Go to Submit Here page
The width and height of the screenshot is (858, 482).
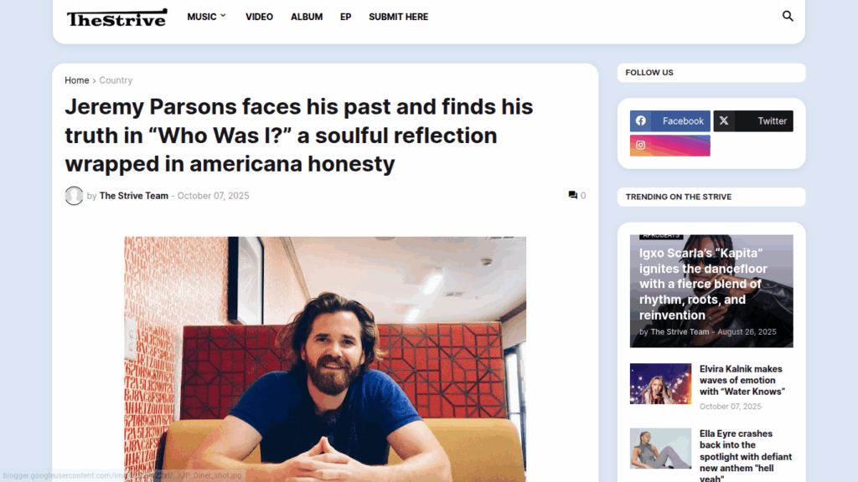pos(398,17)
